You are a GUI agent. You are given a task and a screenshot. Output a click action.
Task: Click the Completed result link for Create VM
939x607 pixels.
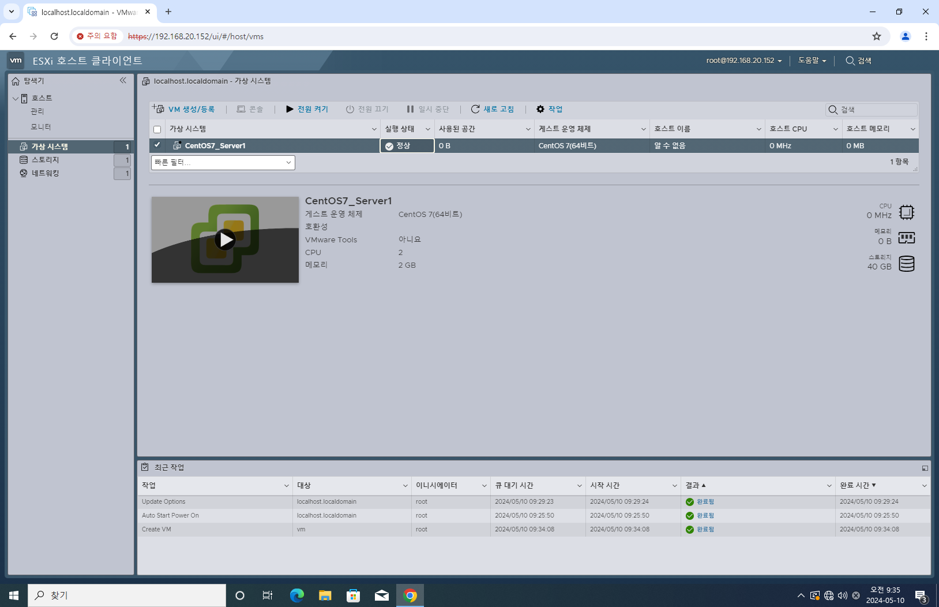point(705,529)
